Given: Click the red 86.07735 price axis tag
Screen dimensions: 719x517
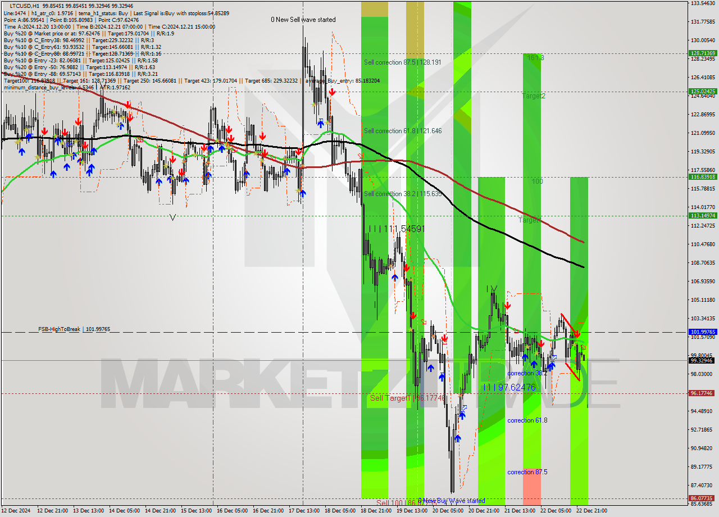Looking at the screenshot, I should 703,498.
